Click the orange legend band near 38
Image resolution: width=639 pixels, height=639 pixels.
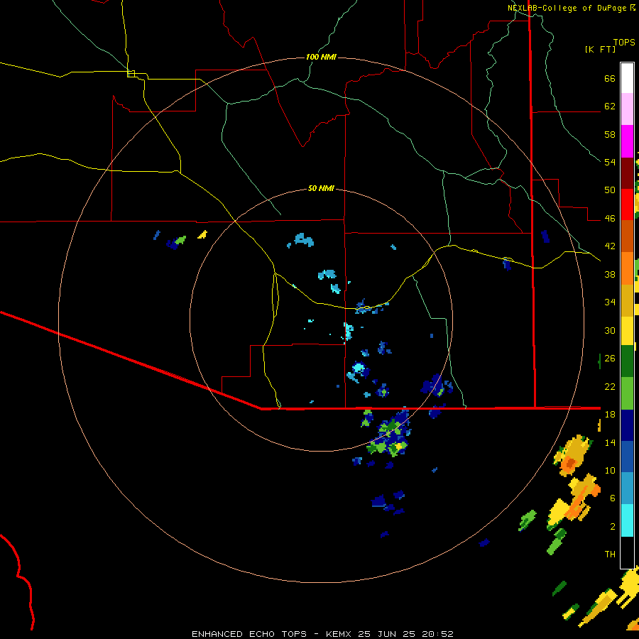point(627,268)
